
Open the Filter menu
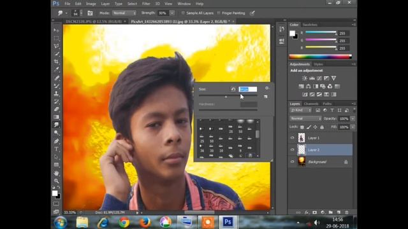point(146,4)
